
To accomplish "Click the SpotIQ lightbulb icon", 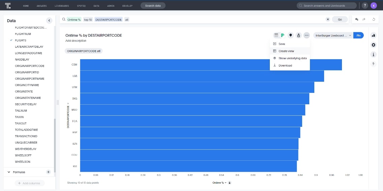I will pyautogui.click(x=290, y=35).
